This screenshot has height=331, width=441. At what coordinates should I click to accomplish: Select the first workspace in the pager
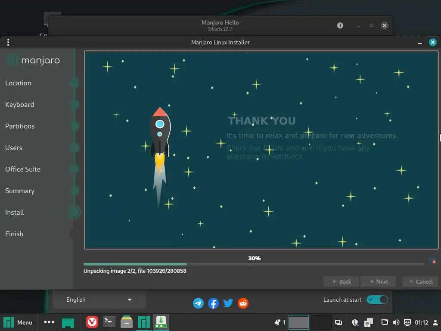point(299,322)
